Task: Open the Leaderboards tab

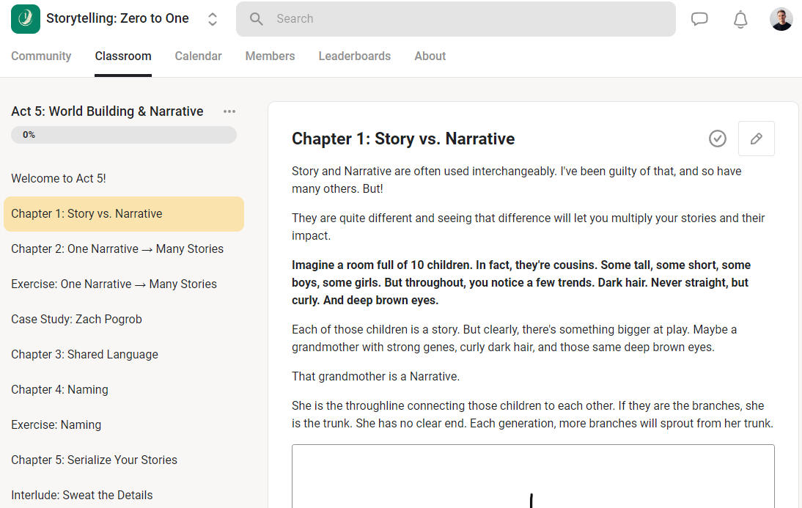Action: [354, 56]
